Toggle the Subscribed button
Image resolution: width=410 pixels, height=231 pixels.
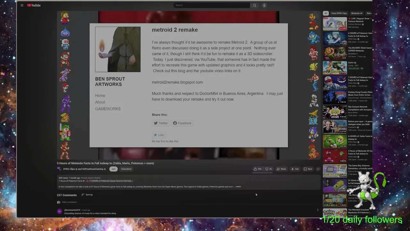click(126, 169)
